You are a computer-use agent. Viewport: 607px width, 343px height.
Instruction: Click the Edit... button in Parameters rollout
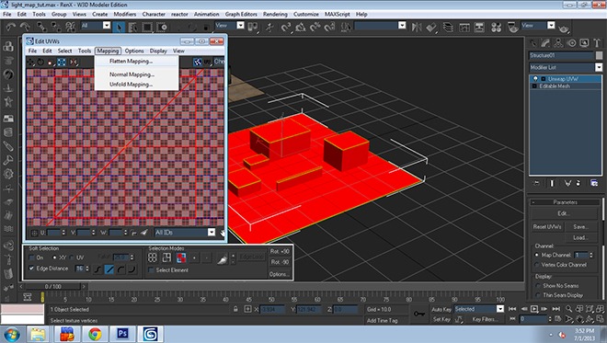click(x=563, y=213)
